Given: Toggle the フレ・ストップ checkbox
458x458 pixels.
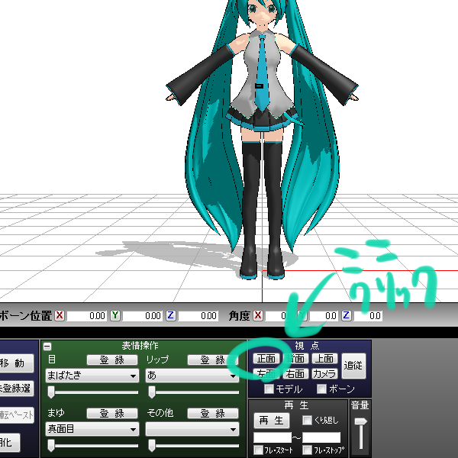Looking at the screenshot, I should 307,450.
